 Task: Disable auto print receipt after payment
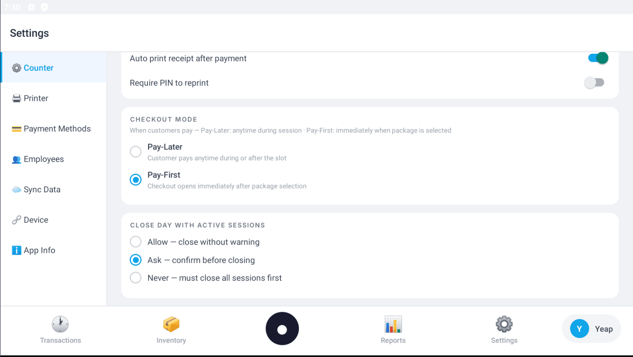click(598, 58)
